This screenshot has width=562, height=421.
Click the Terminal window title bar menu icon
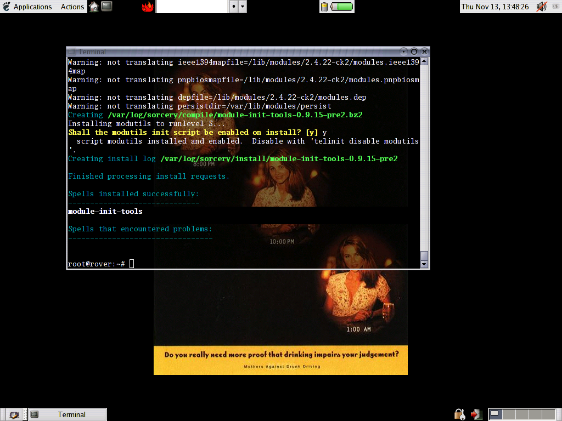pyautogui.click(x=72, y=52)
